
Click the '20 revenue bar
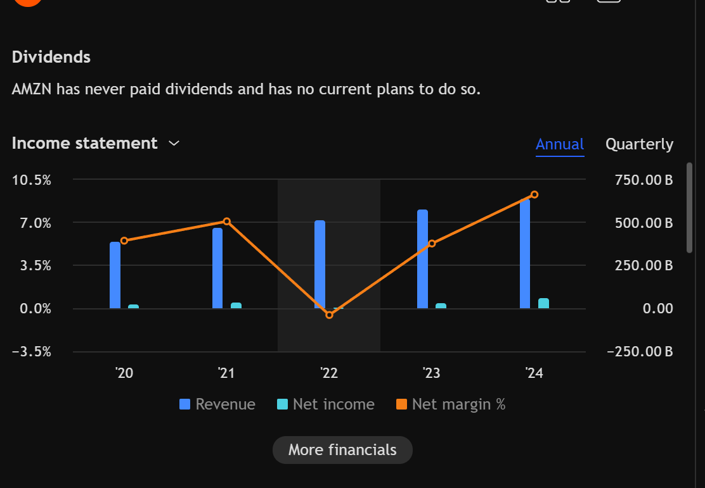point(115,275)
